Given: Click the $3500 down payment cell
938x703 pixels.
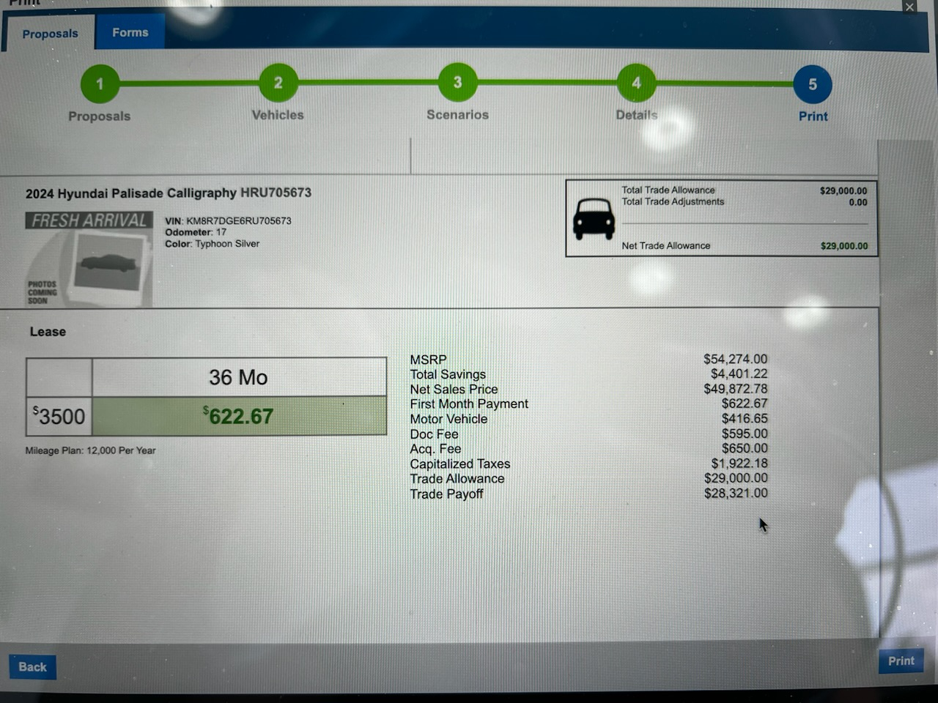Looking at the screenshot, I should pos(59,416).
